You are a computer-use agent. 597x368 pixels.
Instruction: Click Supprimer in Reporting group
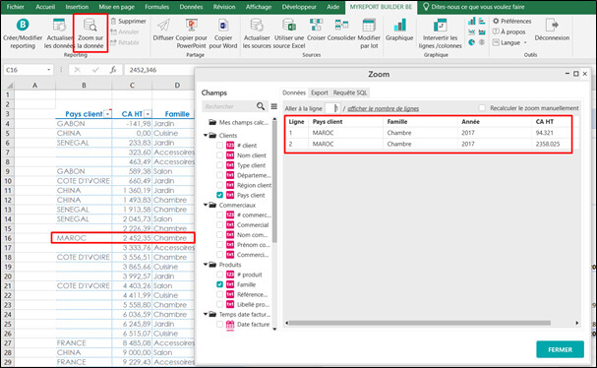click(129, 21)
